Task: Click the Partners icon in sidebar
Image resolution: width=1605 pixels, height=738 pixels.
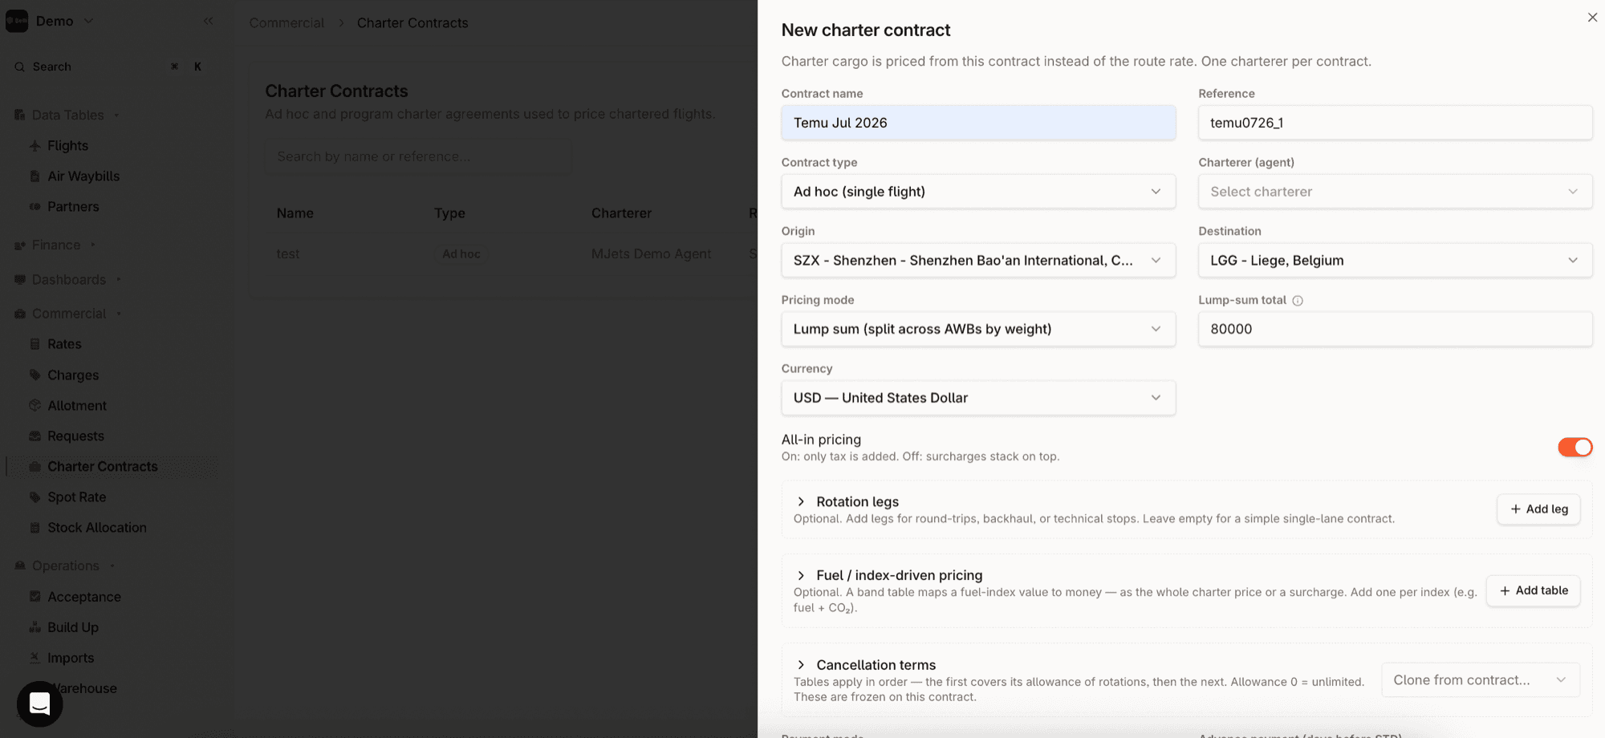Action: click(x=35, y=206)
